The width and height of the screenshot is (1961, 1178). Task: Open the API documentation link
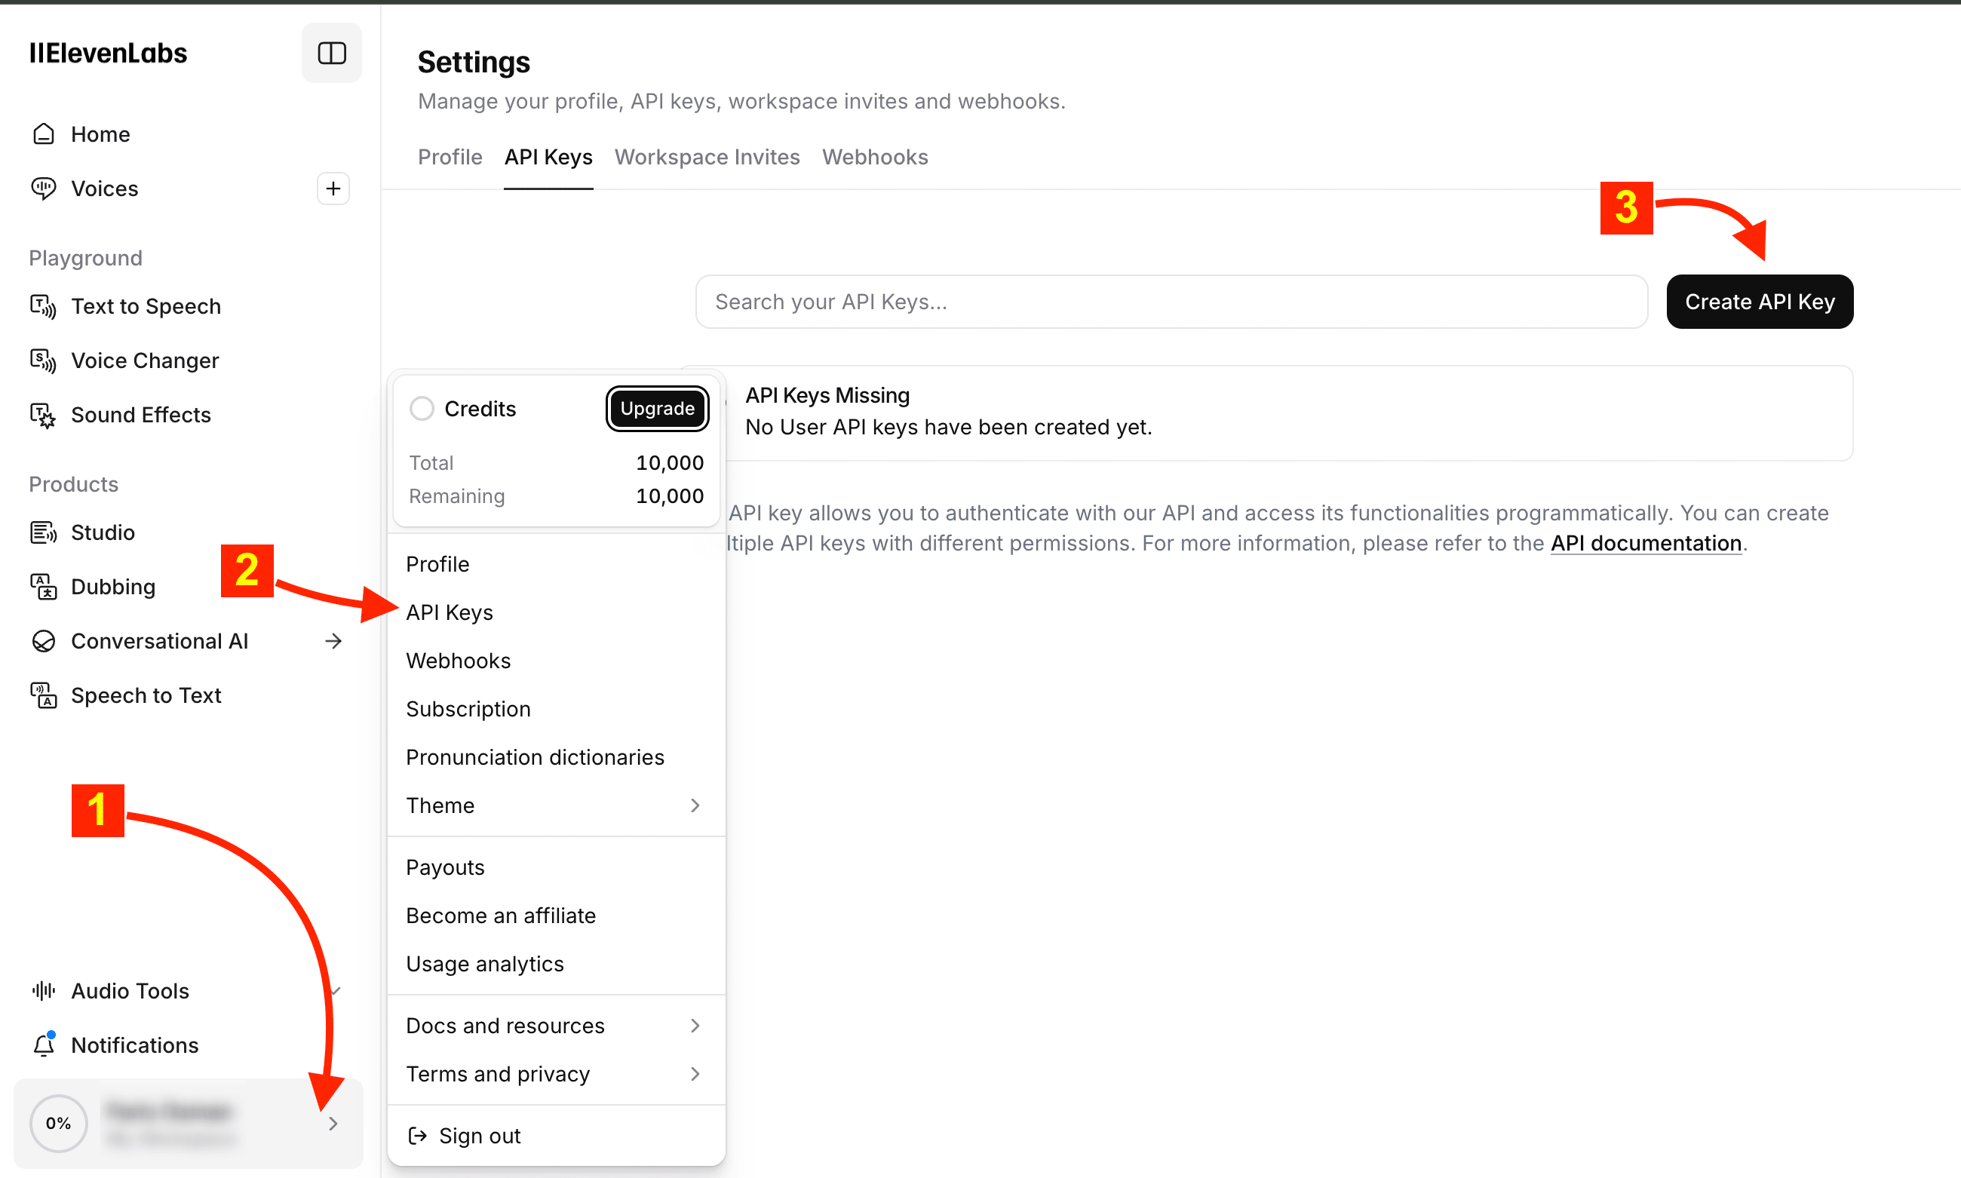[1646, 543]
